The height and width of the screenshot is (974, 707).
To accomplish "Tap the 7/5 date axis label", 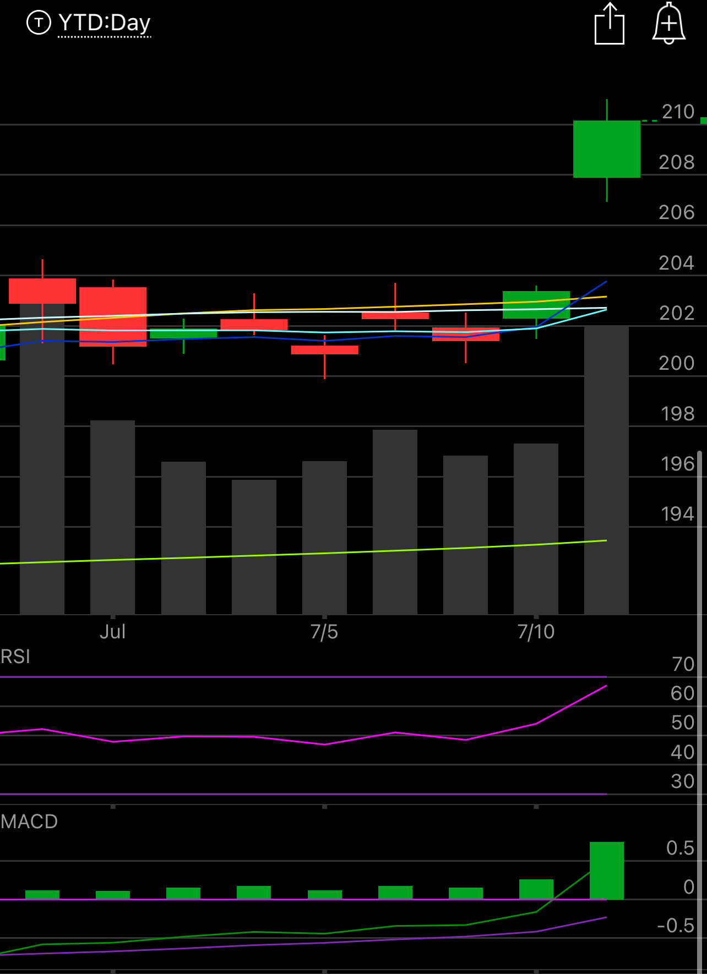I will (324, 632).
